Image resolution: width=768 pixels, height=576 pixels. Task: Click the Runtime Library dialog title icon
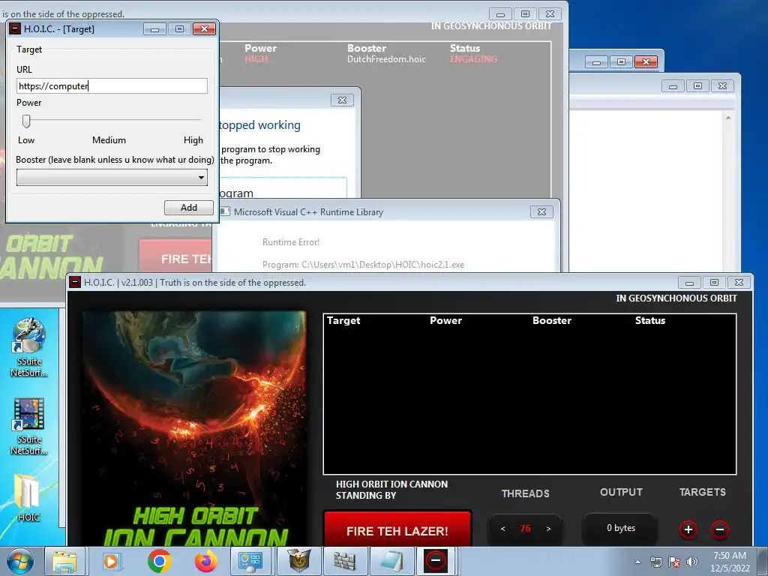(x=224, y=211)
